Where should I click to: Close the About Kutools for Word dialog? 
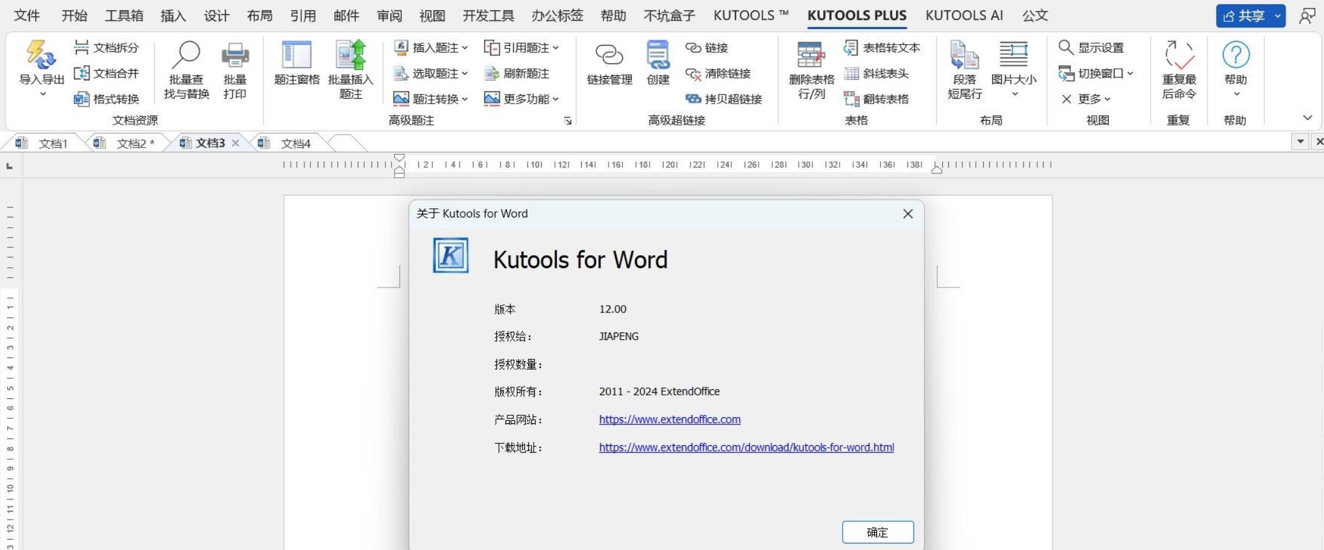[x=907, y=214]
